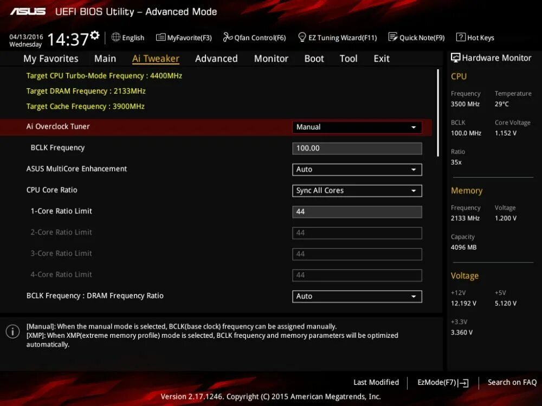Screen dimensions: 542x406
Task: Click the 3.360 V reading
Action: [461, 332]
